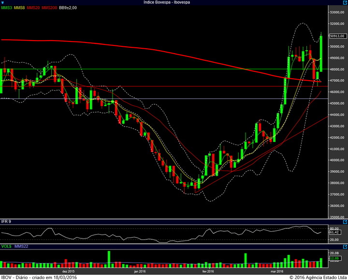Select the MMS20 indicator label
This screenshot has width=348, height=280.
33,8
